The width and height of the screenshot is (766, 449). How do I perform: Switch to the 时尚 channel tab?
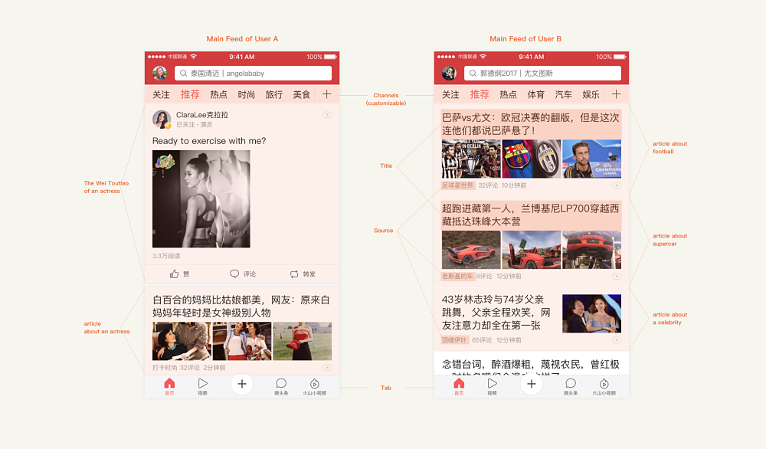coord(246,95)
